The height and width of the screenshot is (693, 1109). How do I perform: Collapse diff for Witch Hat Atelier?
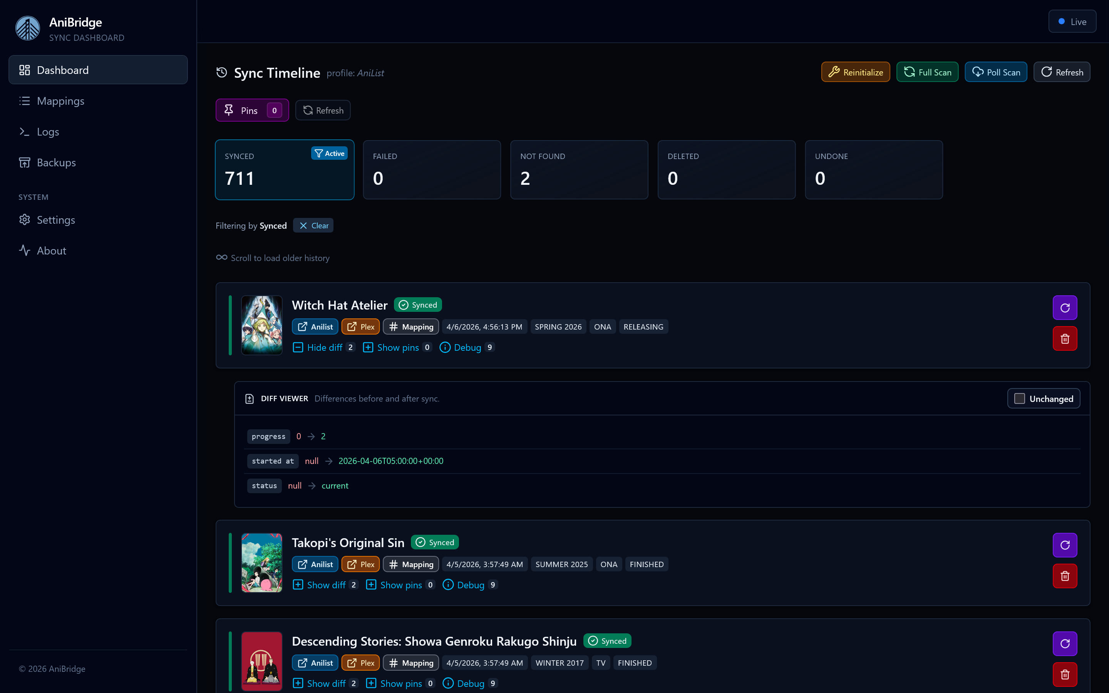(x=324, y=347)
